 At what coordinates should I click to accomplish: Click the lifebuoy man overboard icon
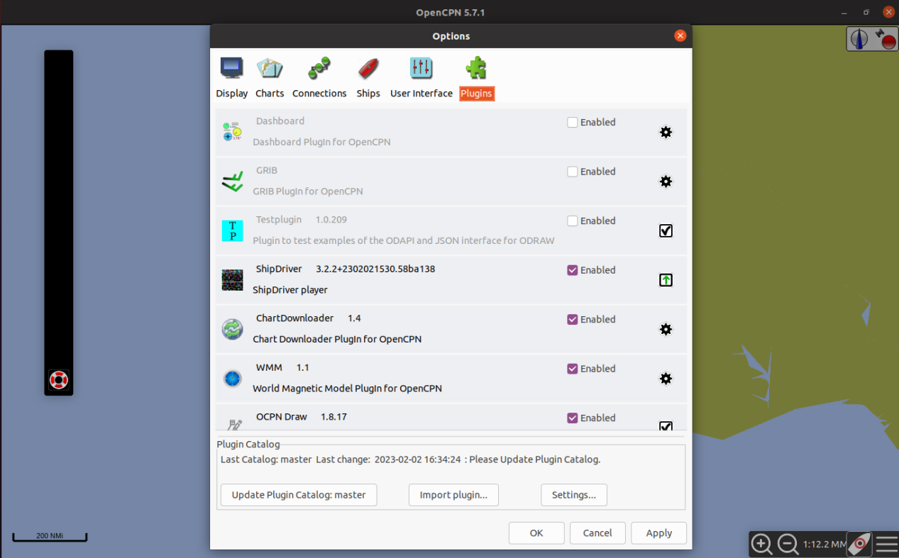coord(59,379)
